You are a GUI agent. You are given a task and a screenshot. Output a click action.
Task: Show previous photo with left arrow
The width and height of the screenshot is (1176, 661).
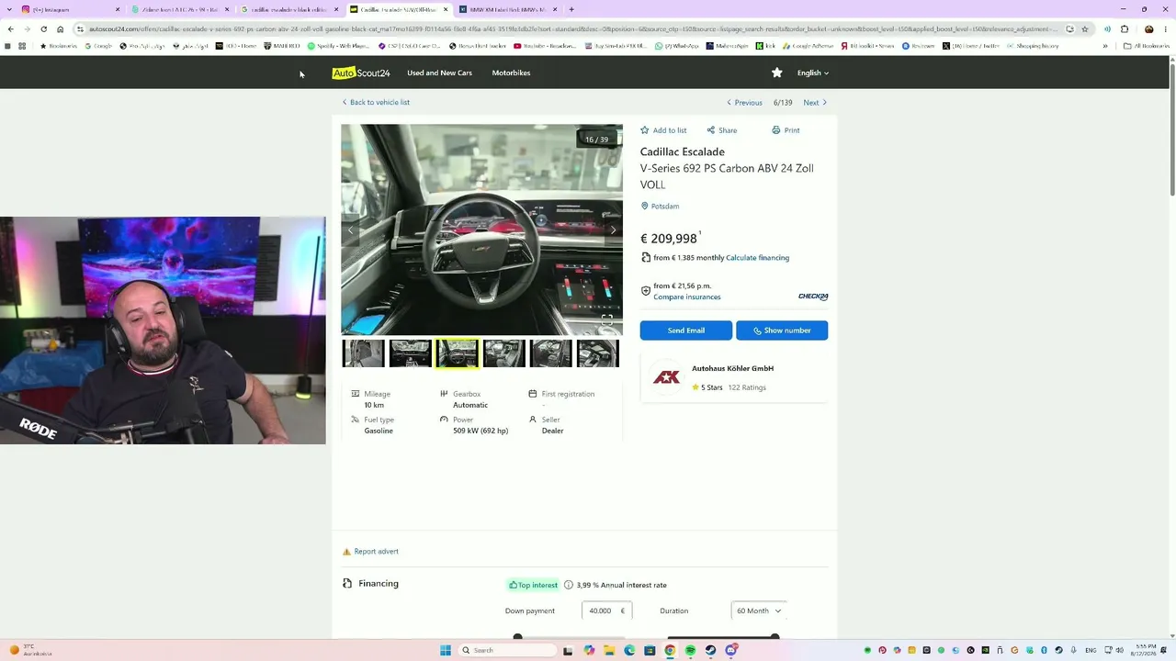point(350,230)
